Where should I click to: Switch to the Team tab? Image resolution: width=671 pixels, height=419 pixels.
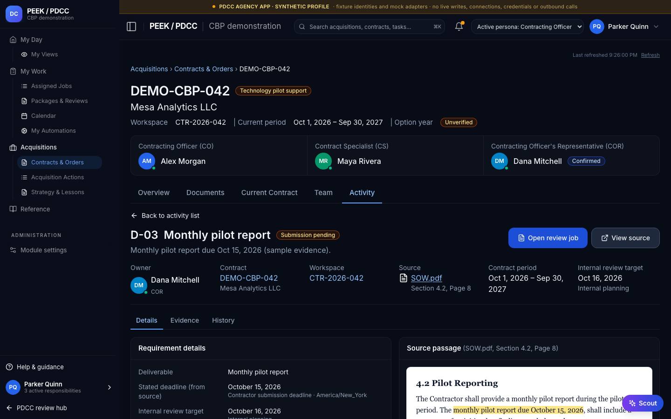[323, 193]
